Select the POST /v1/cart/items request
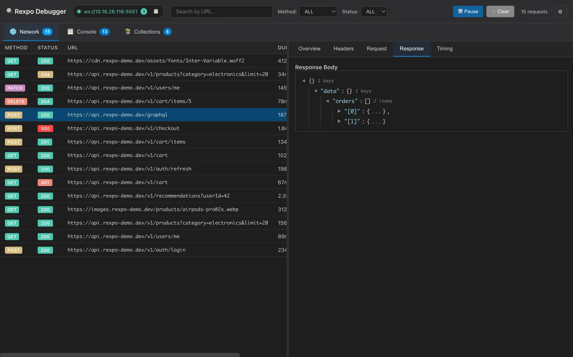 (143, 142)
